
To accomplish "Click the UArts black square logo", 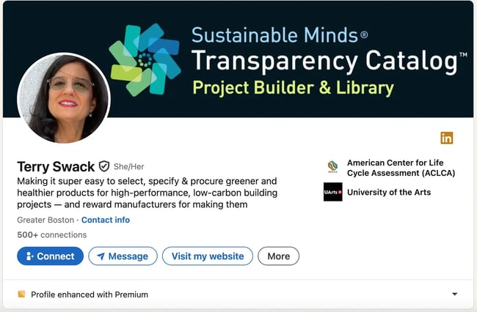I will pyautogui.click(x=332, y=192).
